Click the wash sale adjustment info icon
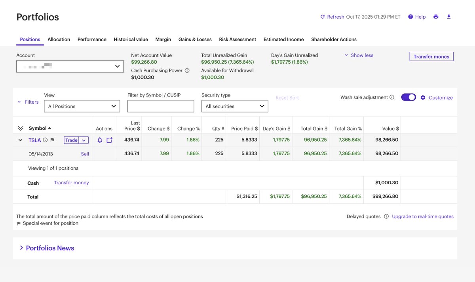The width and height of the screenshot is (475, 282). point(393,97)
